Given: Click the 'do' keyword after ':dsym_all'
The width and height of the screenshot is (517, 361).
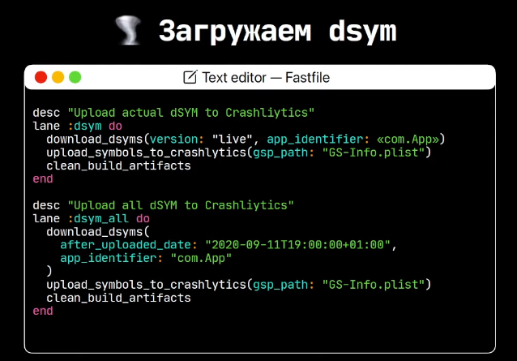Looking at the screenshot, I should 143,218.
